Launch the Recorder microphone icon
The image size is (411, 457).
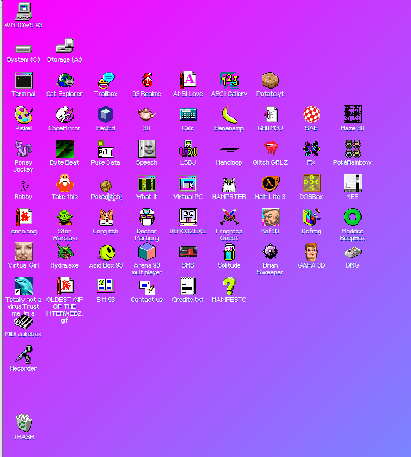[23, 355]
